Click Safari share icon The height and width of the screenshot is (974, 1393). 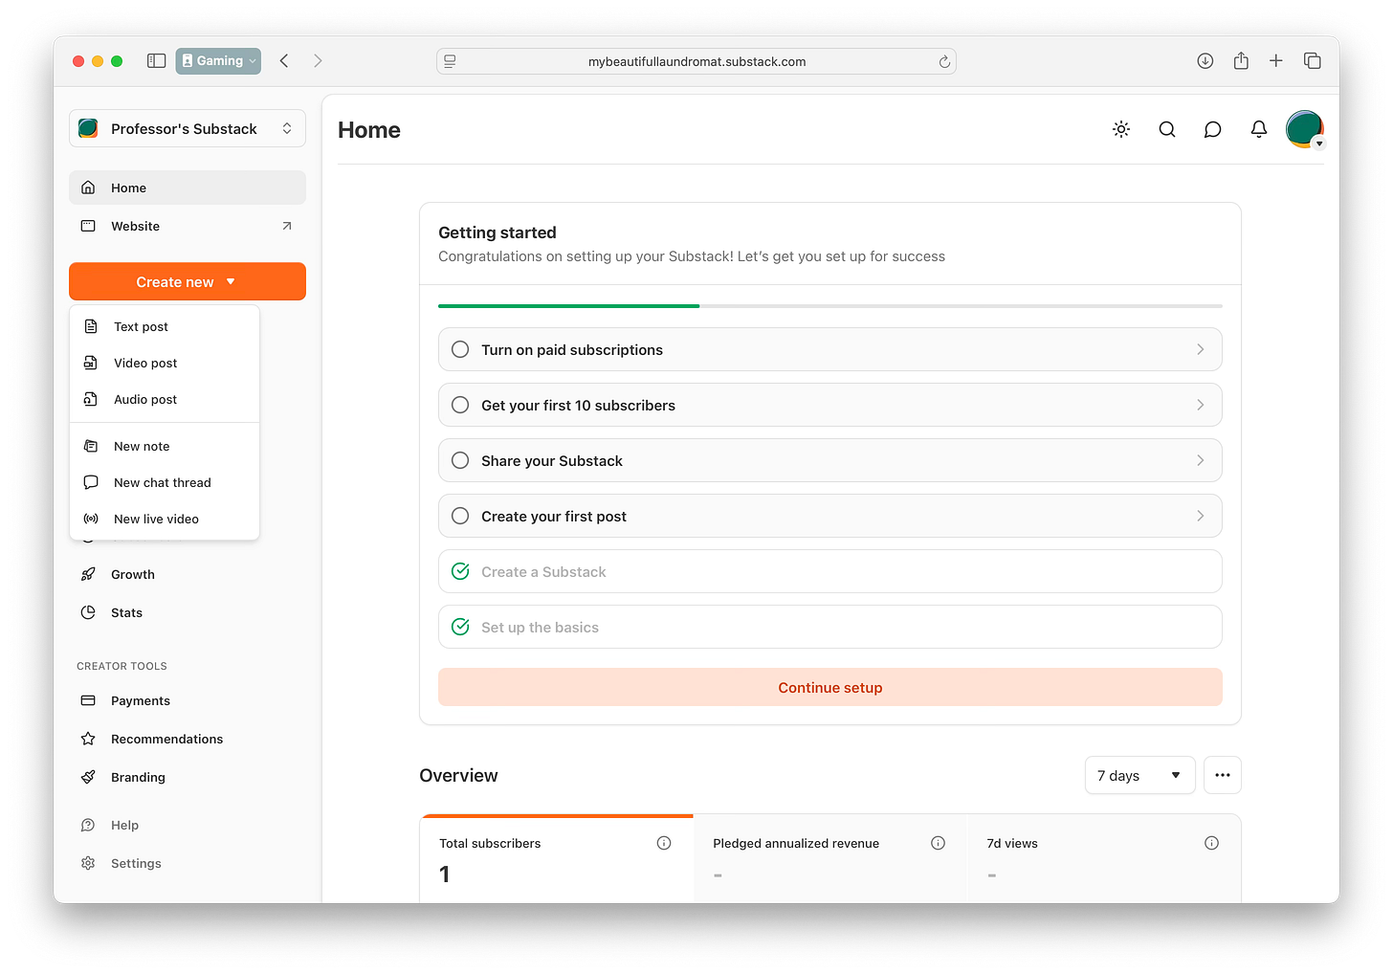(x=1241, y=60)
